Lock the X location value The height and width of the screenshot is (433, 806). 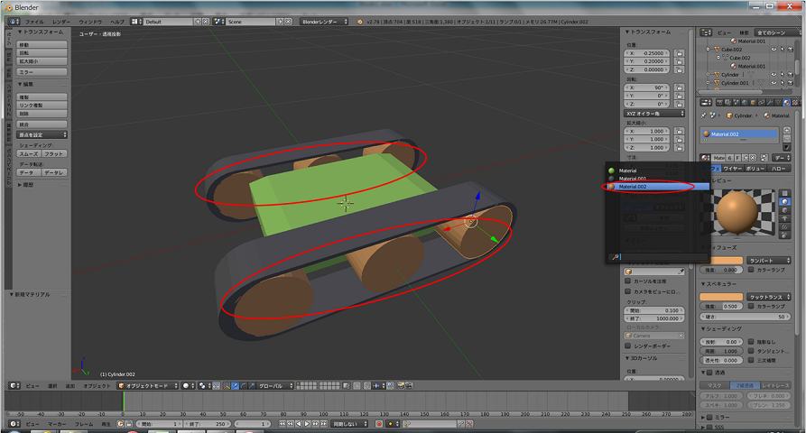[x=679, y=52]
